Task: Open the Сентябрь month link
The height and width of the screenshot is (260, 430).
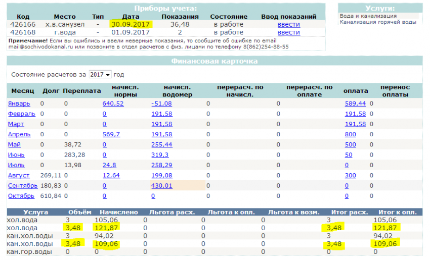Action: (22, 186)
